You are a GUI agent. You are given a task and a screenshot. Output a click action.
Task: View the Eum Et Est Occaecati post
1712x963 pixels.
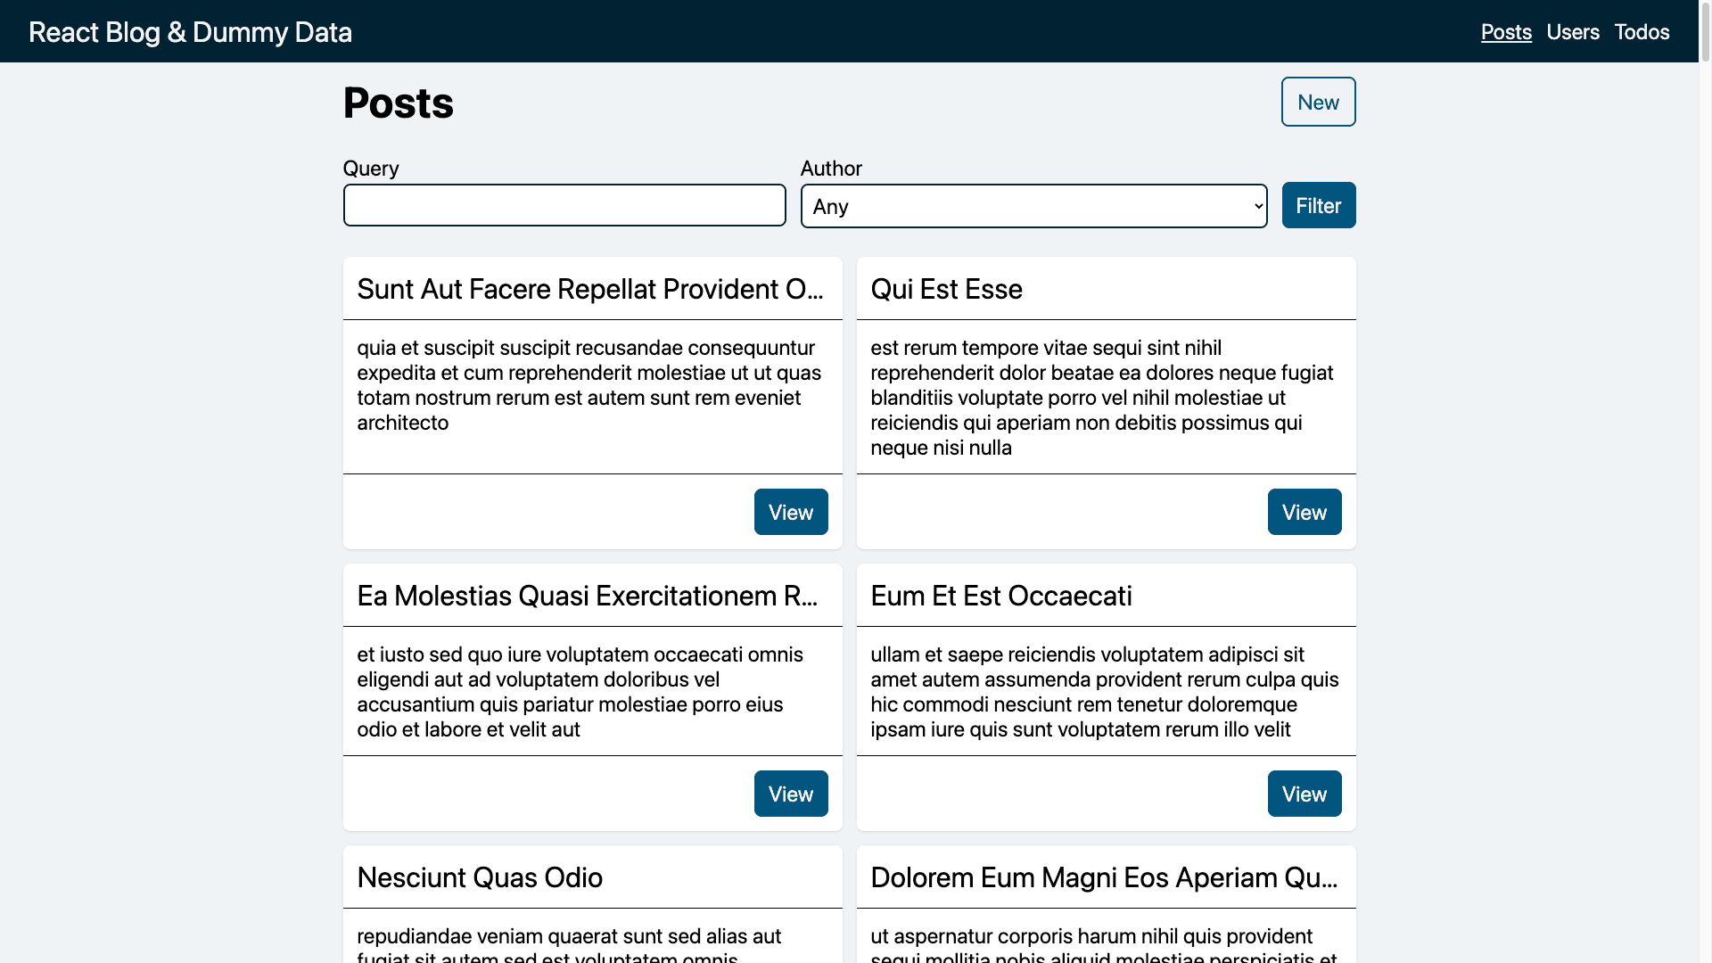point(1305,794)
